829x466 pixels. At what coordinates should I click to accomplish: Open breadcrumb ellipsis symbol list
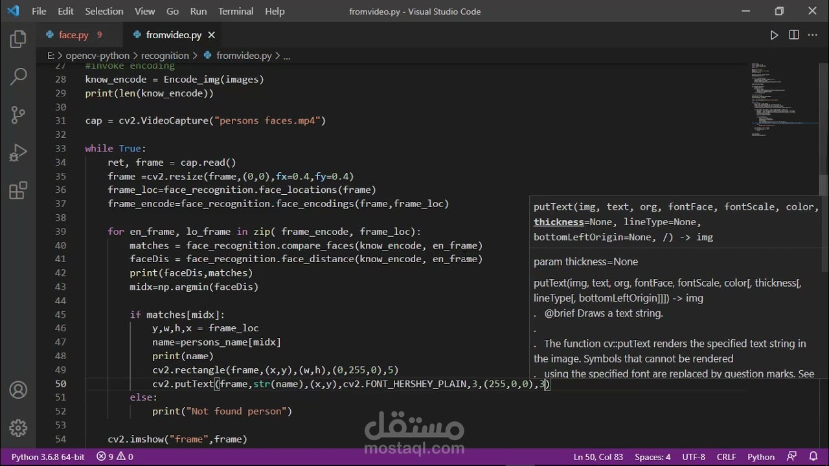coord(287,56)
